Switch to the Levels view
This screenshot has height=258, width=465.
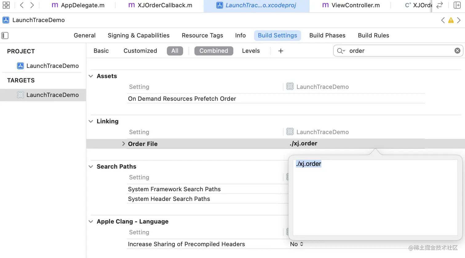click(251, 51)
